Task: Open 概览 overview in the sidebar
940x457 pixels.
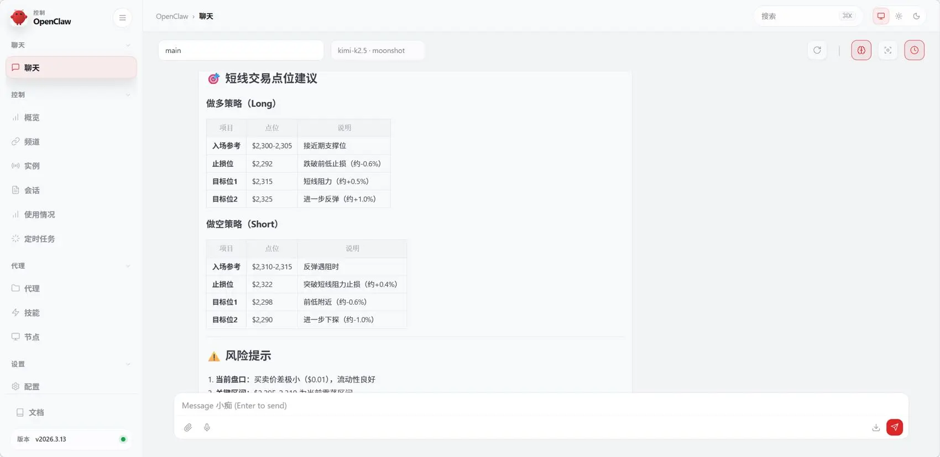Action: click(x=71, y=118)
